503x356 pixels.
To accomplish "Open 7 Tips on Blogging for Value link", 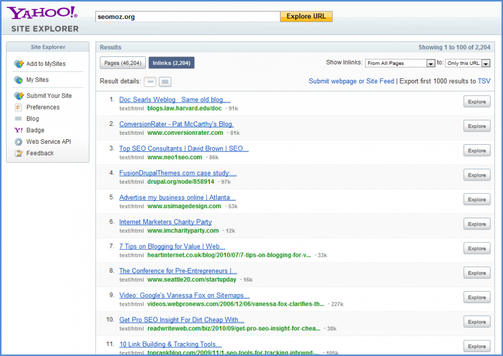I will 172,246.
